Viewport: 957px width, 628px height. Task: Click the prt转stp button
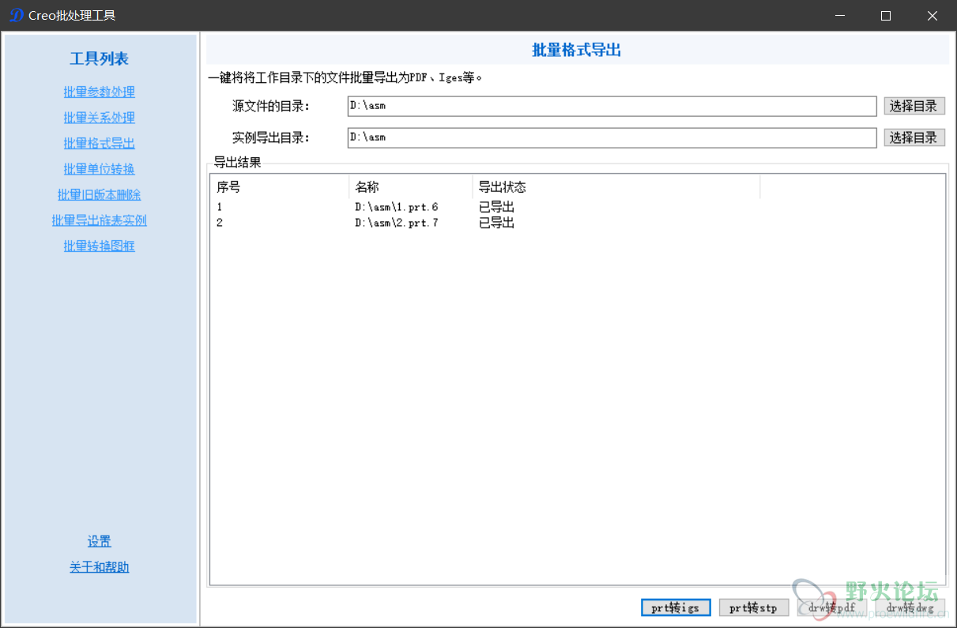[x=754, y=607]
